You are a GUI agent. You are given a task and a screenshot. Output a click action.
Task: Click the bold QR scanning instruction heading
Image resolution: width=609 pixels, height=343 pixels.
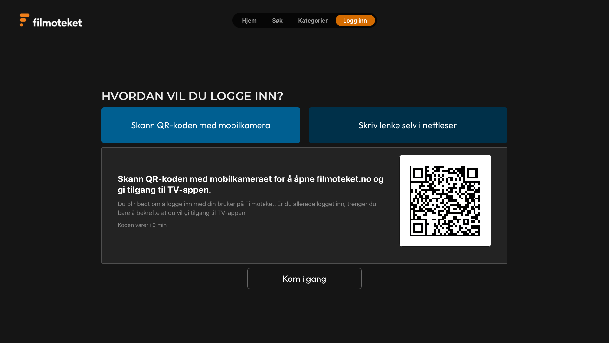[x=251, y=184]
